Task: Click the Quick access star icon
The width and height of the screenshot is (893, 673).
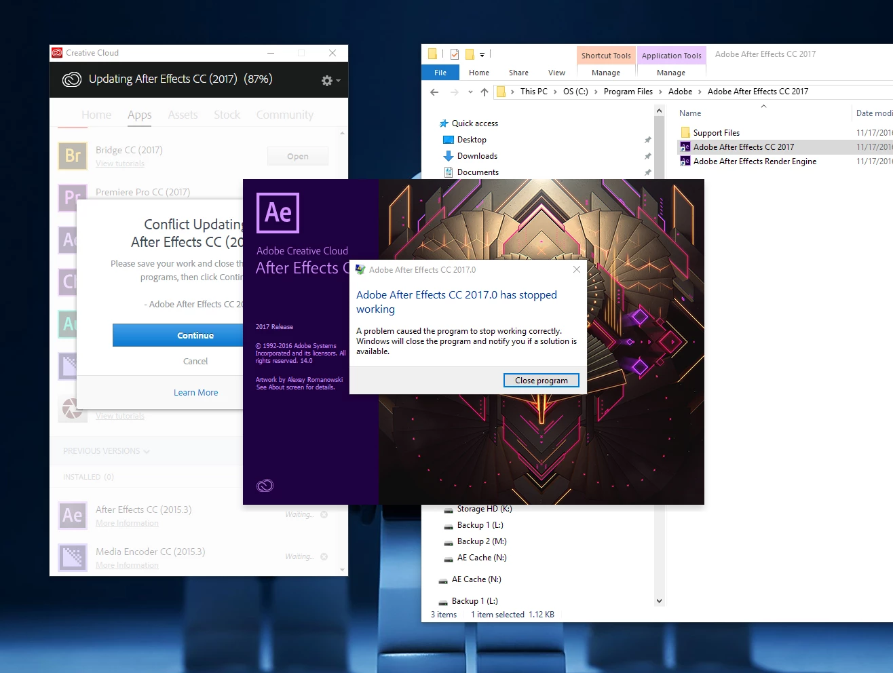Action: pyautogui.click(x=444, y=123)
